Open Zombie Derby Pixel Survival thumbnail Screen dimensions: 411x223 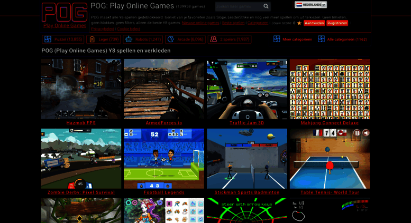click(x=81, y=159)
